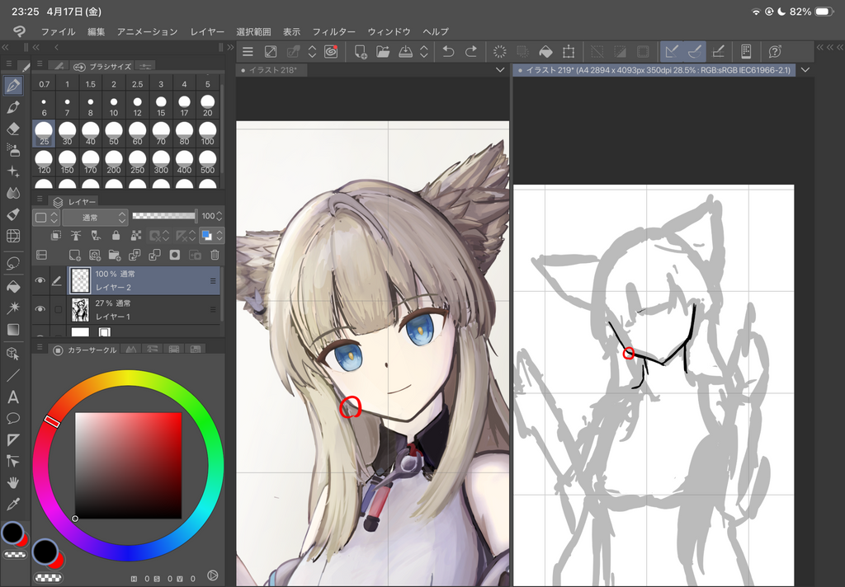This screenshot has width=845, height=587.
Task: Select the Lasso selection tool
Action: (13, 264)
